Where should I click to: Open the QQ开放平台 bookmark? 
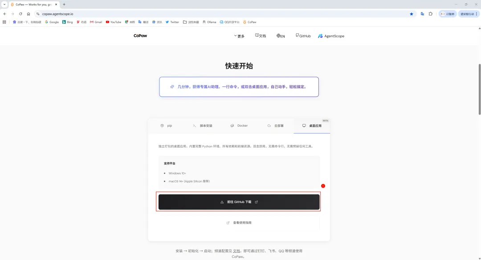click(x=229, y=22)
